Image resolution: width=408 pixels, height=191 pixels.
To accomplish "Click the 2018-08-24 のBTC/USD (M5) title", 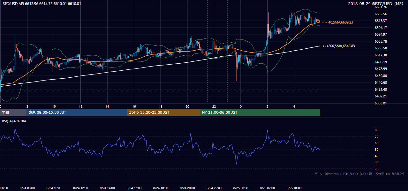I will (x=376, y=4).
